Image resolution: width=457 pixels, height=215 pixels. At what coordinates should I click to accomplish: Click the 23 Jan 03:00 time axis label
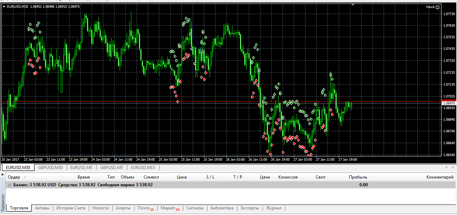click(x=33, y=160)
